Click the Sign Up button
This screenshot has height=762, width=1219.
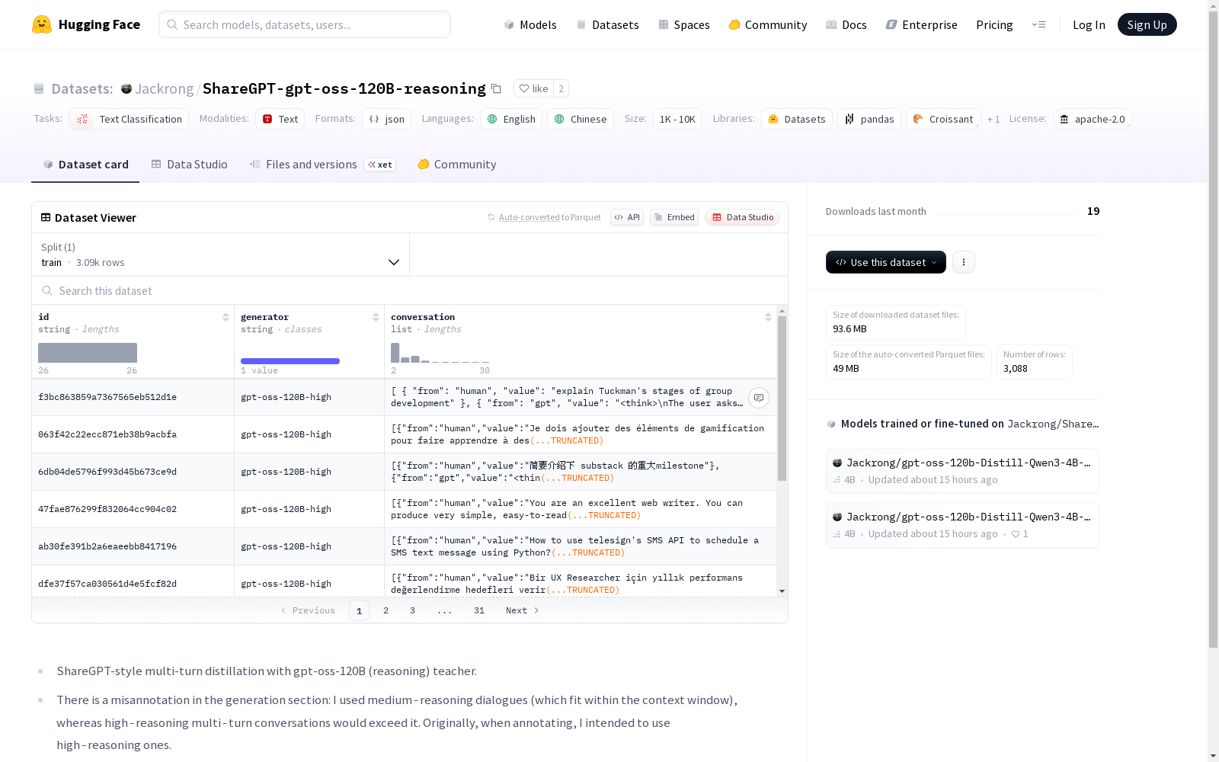[1147, 24]
